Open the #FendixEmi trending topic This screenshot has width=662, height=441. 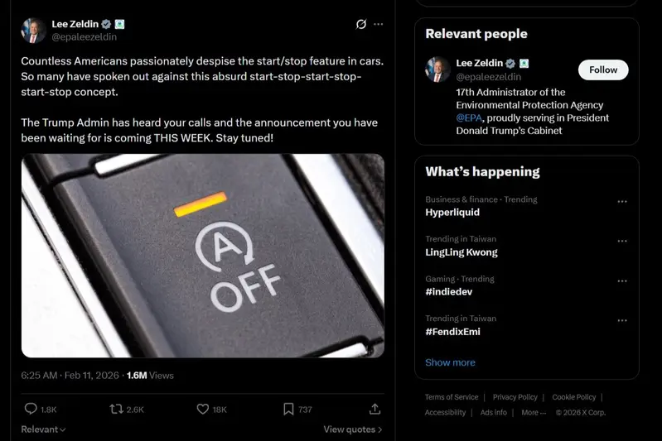(x=452, y=332)
